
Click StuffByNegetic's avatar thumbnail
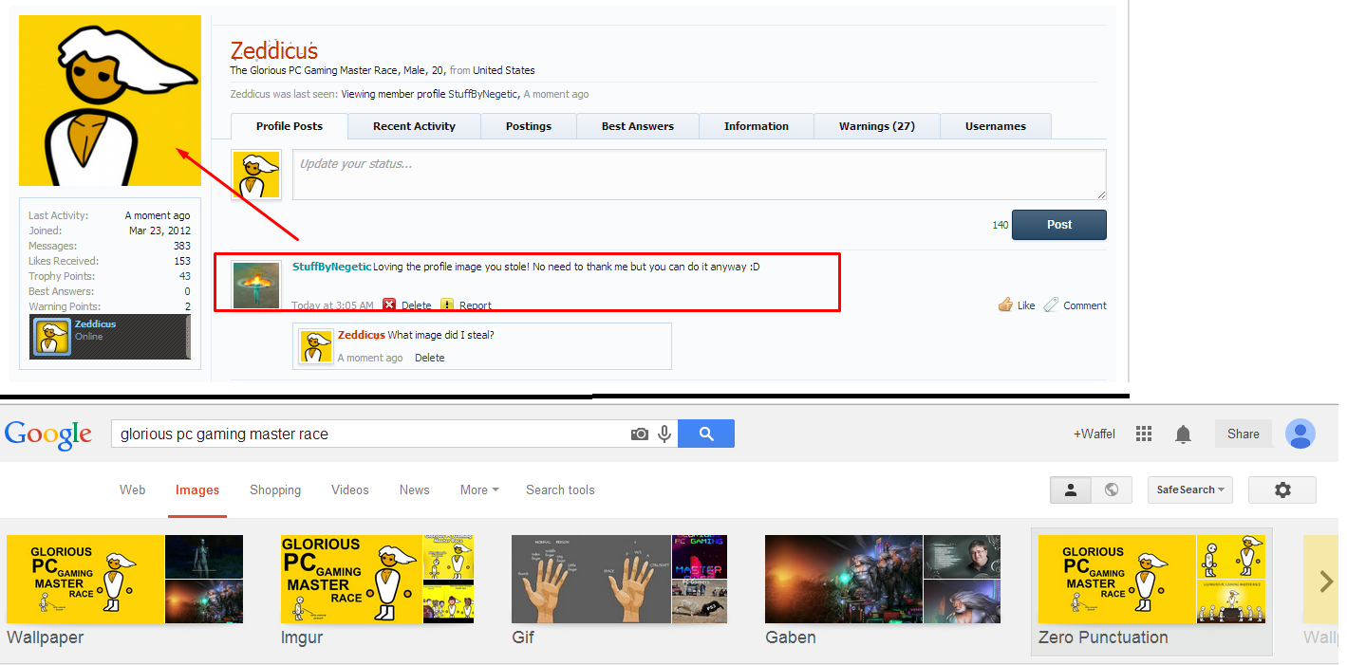255,285
